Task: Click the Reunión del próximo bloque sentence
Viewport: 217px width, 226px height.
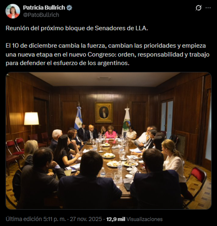Action: [x=77, y=28]
